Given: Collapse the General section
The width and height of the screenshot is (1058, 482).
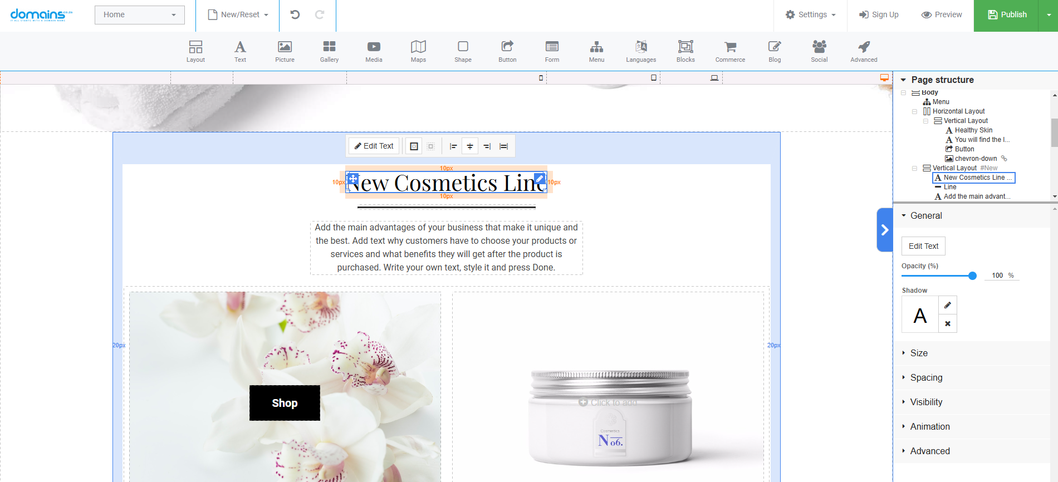Looking at the screenshot, I should (904, 215).
